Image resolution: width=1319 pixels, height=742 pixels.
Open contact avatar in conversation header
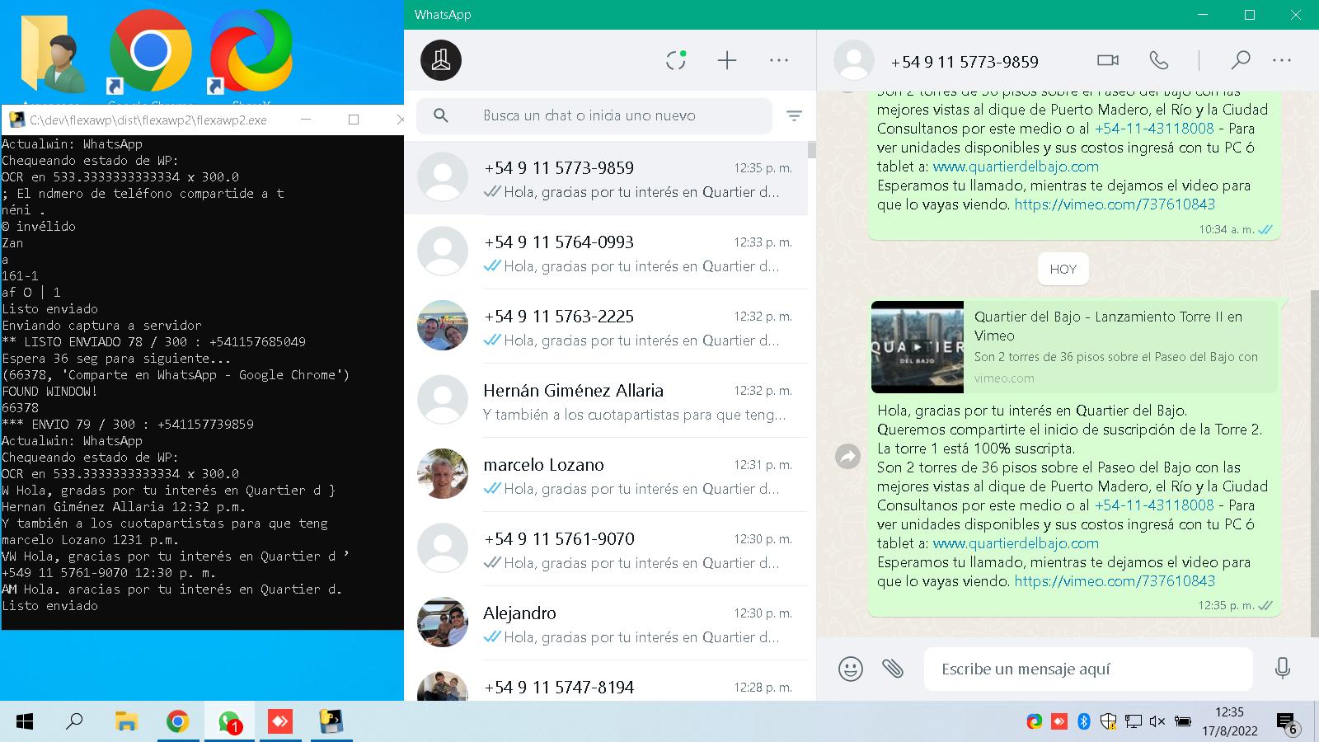pyautogui.click(x=854, y=60)
